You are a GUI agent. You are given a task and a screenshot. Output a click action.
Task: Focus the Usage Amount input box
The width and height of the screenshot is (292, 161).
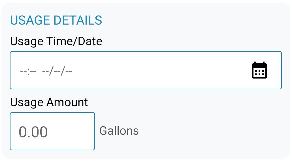(52, 131)
